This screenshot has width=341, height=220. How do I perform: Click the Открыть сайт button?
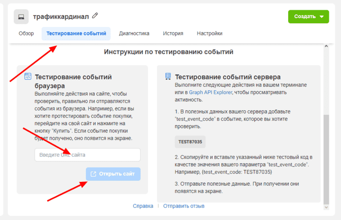pos(113,174)
